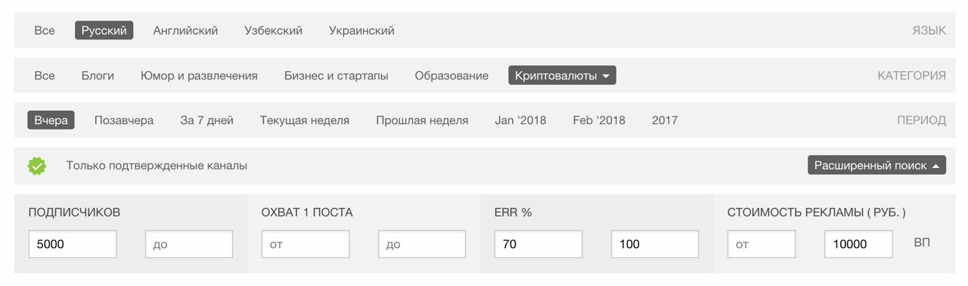Expand the Криптовалюты category dropdown
Screen dimensions: 968x286
click(x=562, y=76)
